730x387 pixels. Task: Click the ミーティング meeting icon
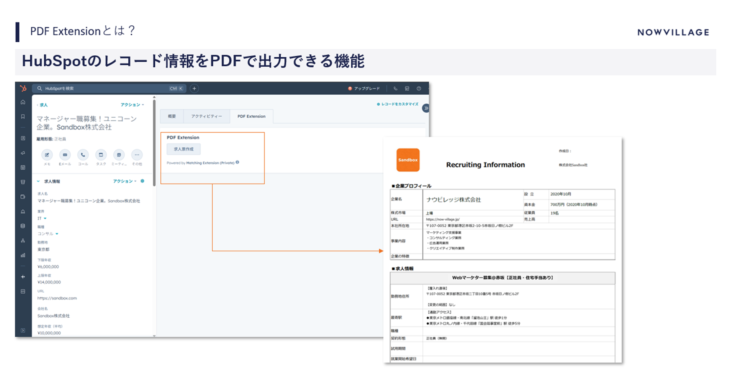119,155
